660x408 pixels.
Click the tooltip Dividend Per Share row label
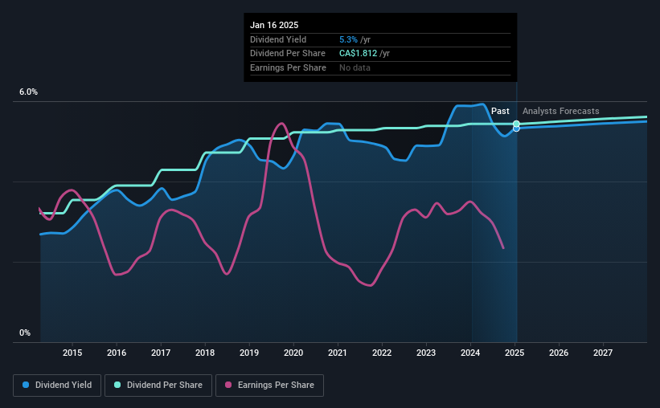[x=288, y=54]
